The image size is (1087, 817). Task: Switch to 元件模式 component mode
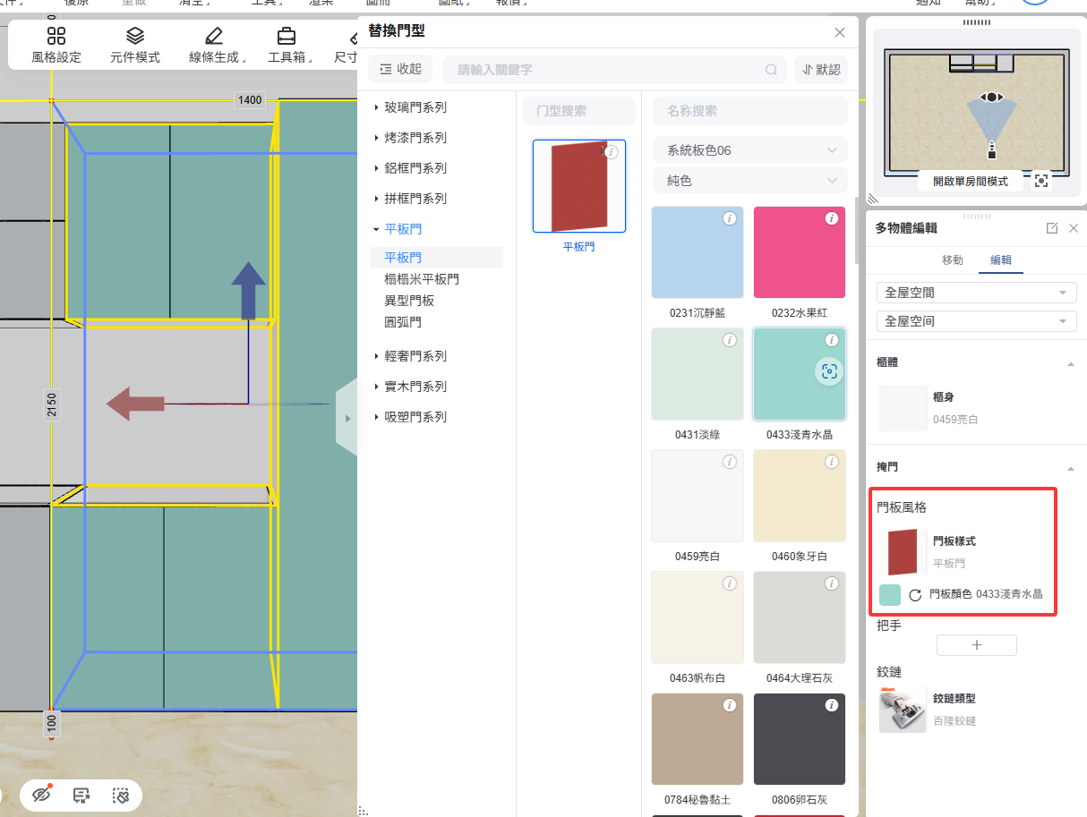click(x=135, y=45)
